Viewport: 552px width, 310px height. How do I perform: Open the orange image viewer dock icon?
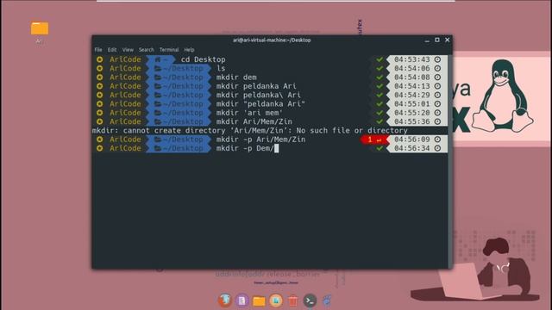(276, 301)
